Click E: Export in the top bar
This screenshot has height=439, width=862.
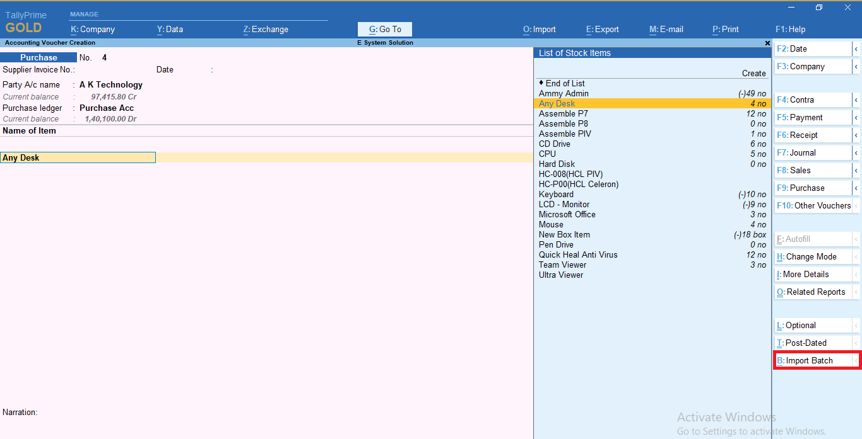602,29
